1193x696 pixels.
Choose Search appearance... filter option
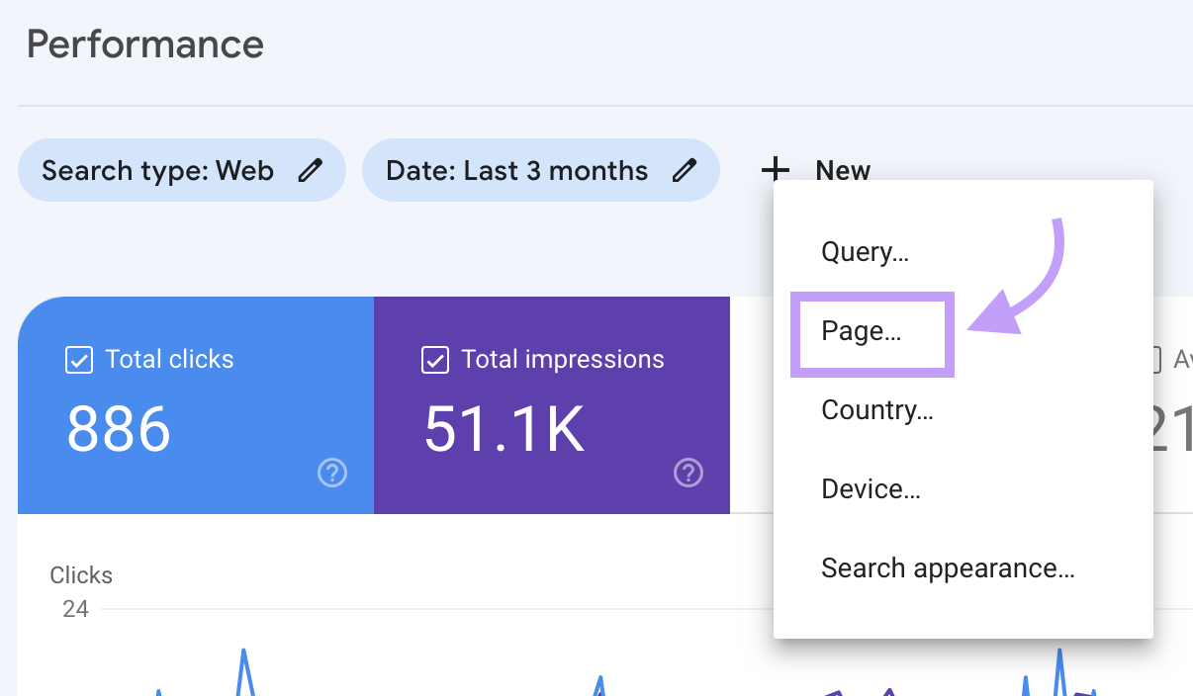[x=947, y=568]
